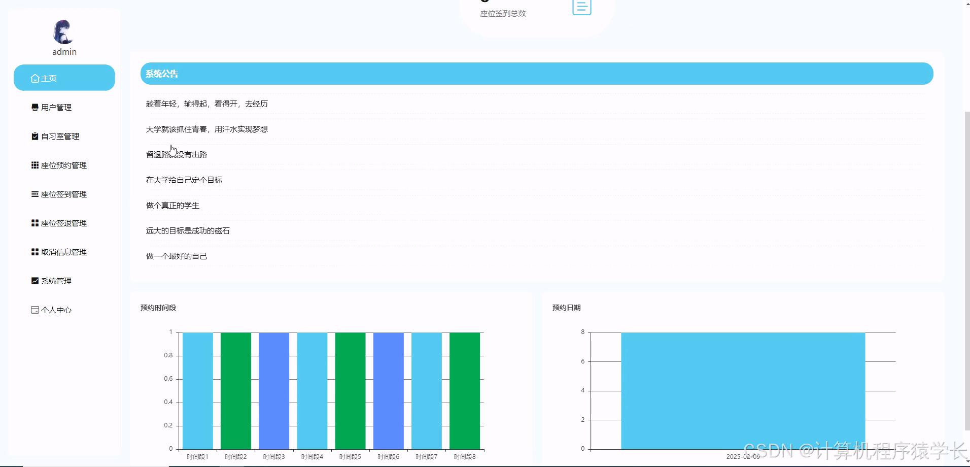
Task: Click the 2025-02-09 bar in 预约日期 chart
Action: point(743,391)
